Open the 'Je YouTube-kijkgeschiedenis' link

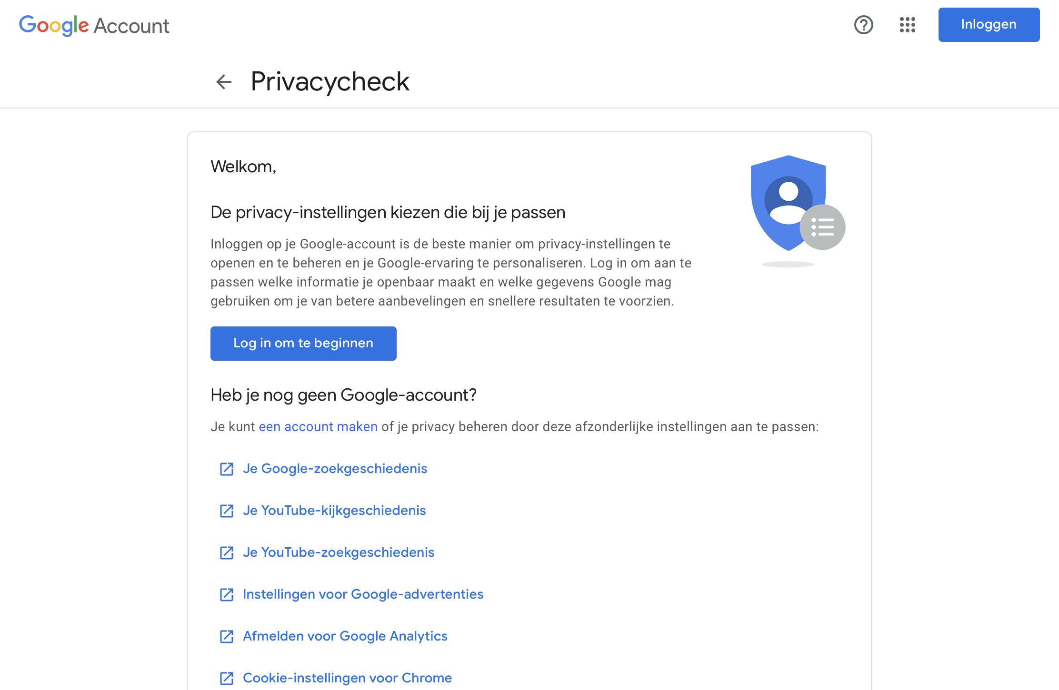point(334,511)
